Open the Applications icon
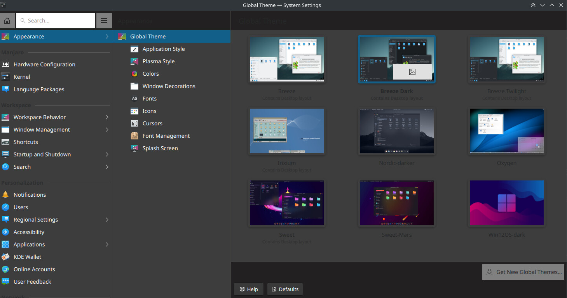This screenshot has height=298, width=567. [5, 244]
